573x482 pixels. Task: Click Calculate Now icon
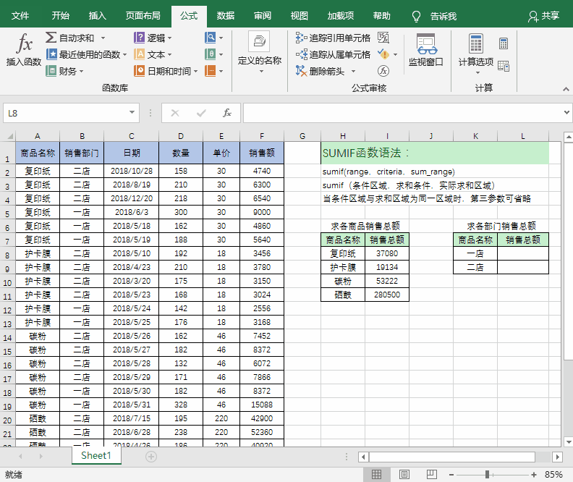(504, 43)
